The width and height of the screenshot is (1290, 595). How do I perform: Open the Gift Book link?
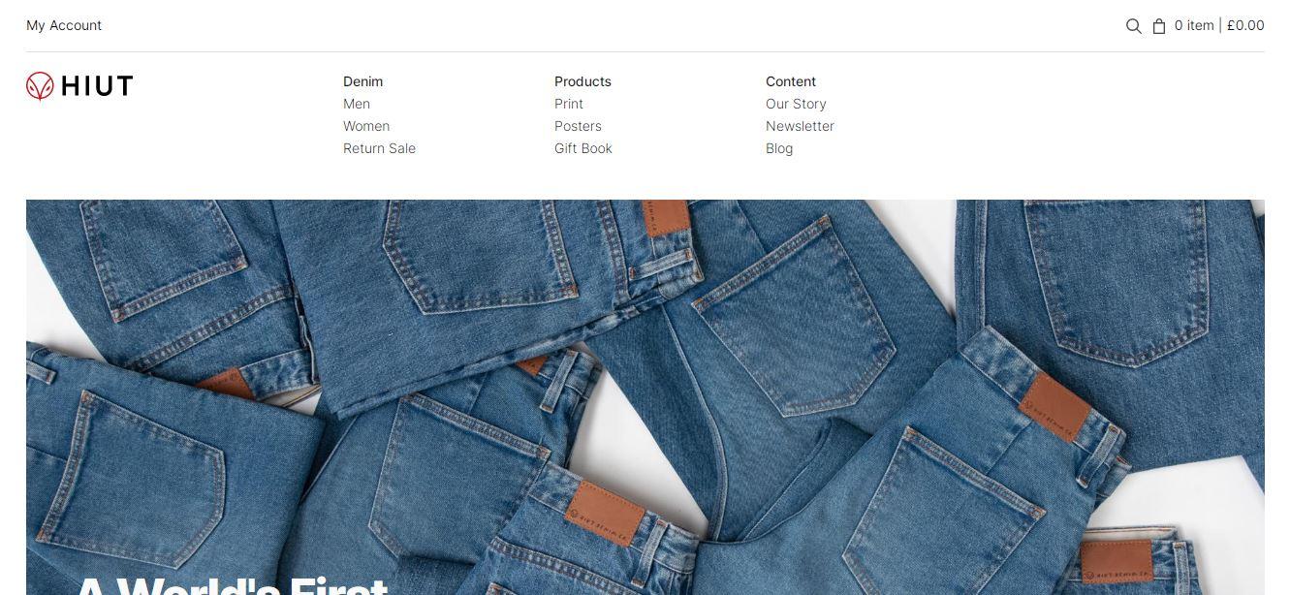click(x=583, y=148)
